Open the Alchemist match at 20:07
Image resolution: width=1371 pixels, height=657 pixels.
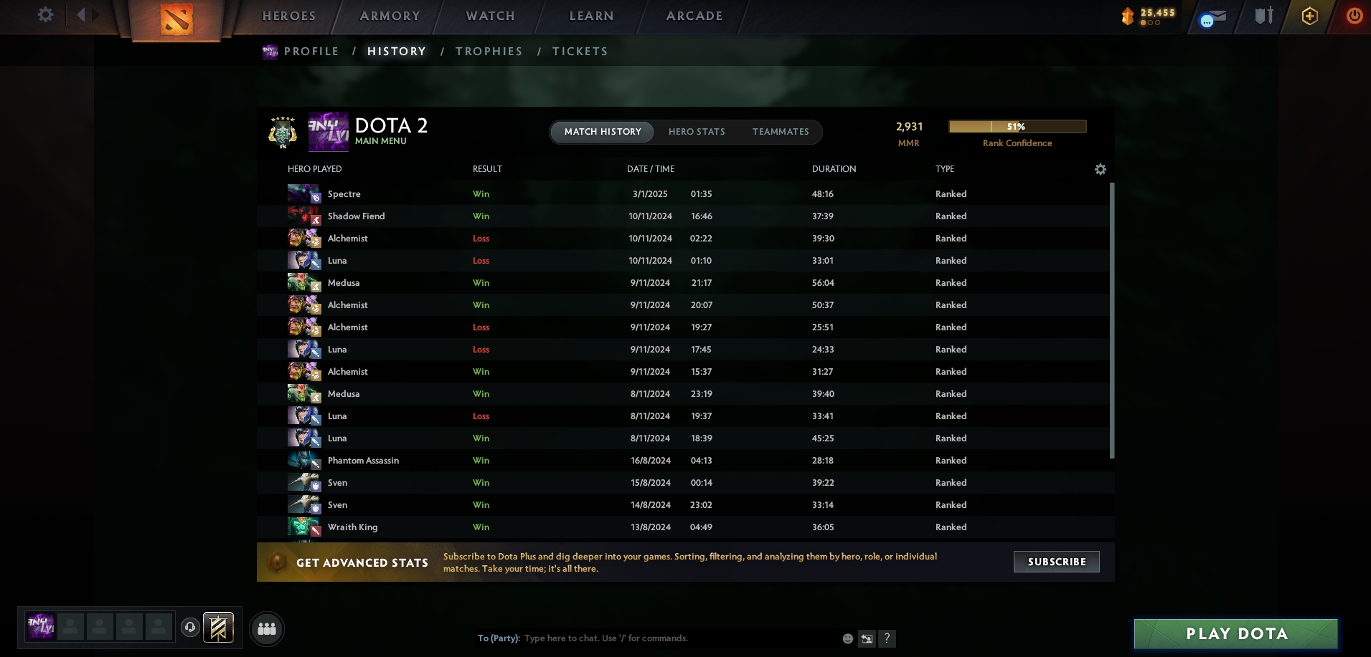click(x=683, y=304)
